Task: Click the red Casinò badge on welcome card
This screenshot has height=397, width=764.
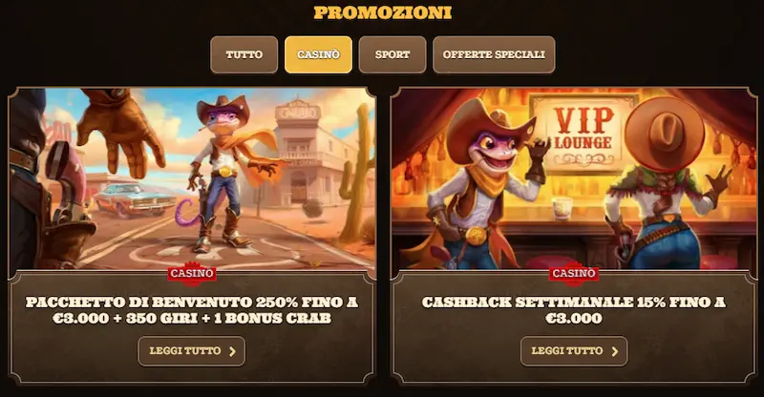Action: click(x=192, y=273)
